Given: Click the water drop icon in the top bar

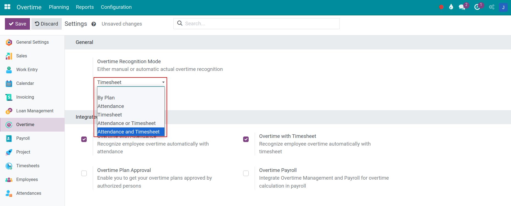Looking at the screenshot, I should click(451, 7).
